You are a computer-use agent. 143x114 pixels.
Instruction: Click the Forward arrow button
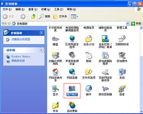pyautogui.click(x=23, y=17)
